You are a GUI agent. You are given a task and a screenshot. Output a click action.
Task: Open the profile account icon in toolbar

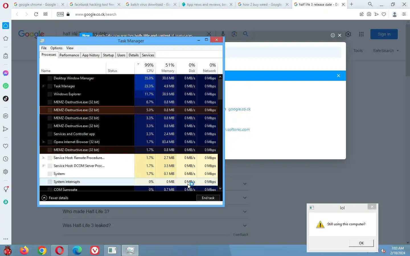click(x=395, y=14)
